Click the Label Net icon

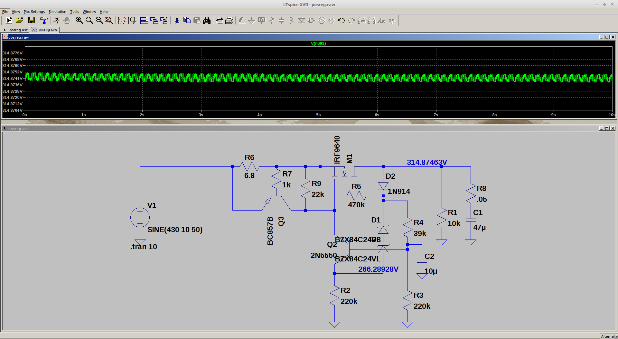tap(262, 21)
